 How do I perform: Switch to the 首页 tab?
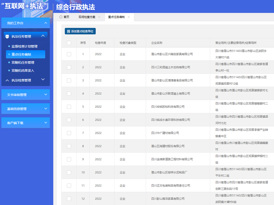(64, 17)
